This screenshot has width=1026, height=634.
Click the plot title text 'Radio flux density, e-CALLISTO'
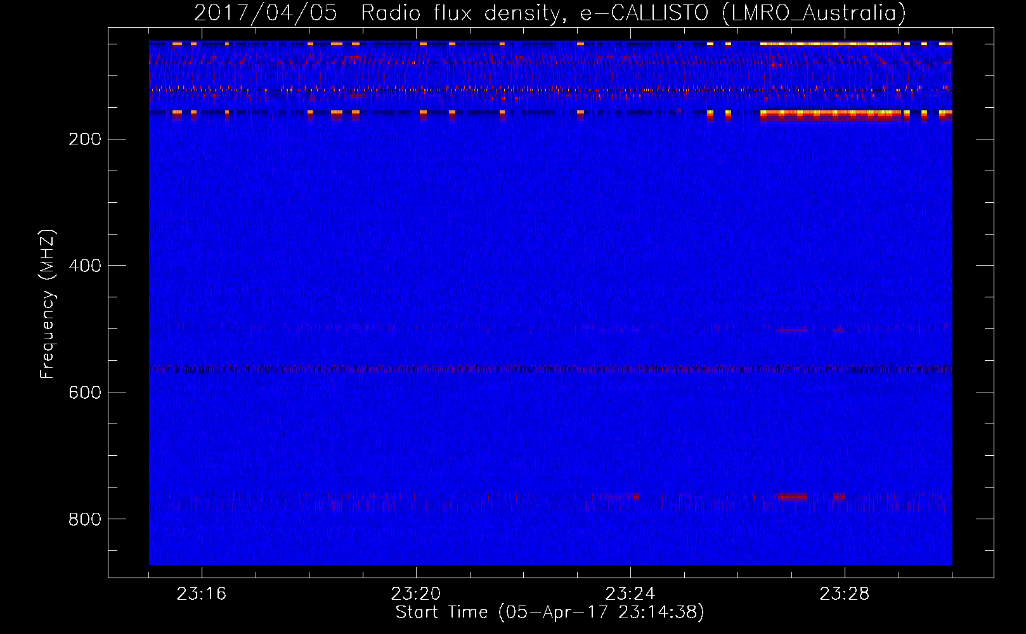pyautogui.click(x=535, y=13)
